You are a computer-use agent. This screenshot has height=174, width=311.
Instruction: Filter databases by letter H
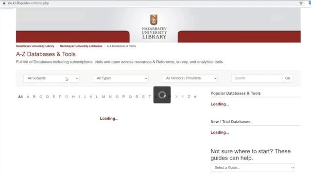click(x=73, y=97)
